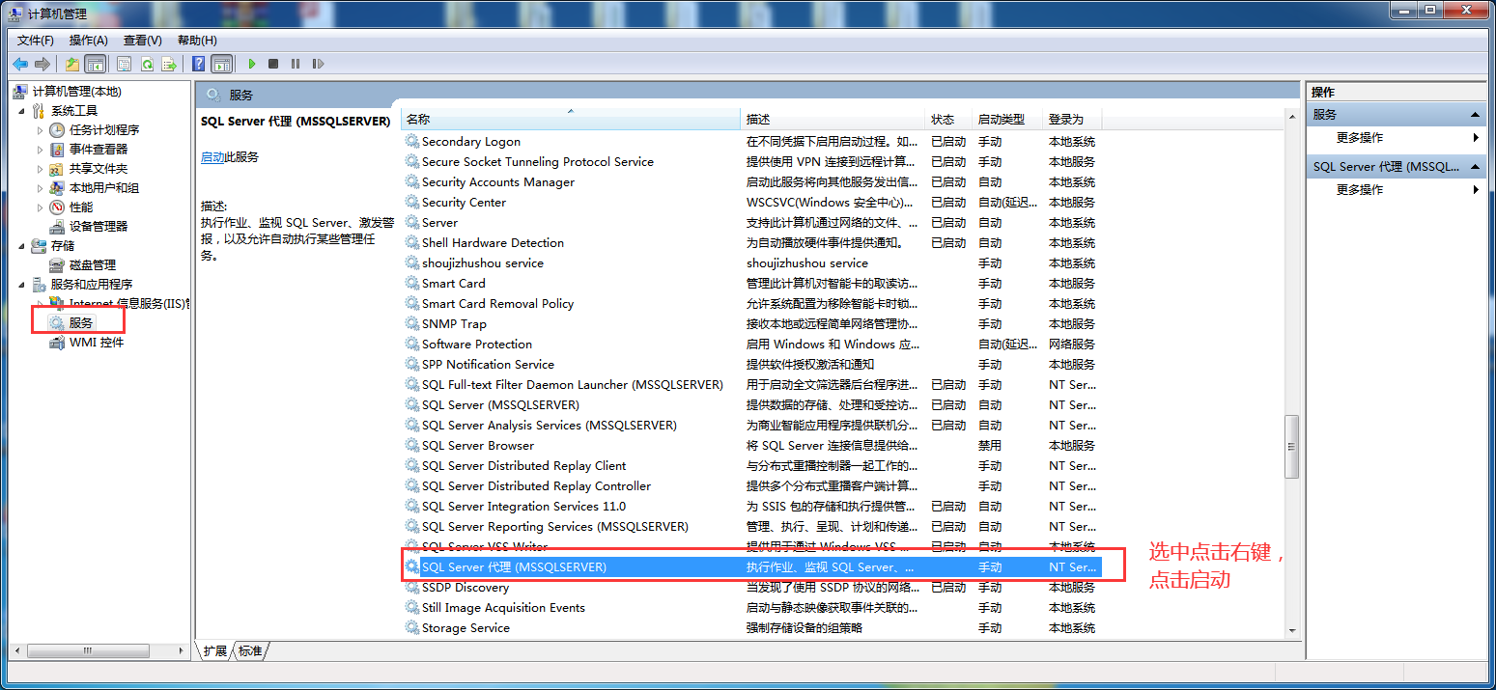Click the Stop service square button
Image resolution: width=1496 pixels, height=690 pixels.
tap(273, 64)
